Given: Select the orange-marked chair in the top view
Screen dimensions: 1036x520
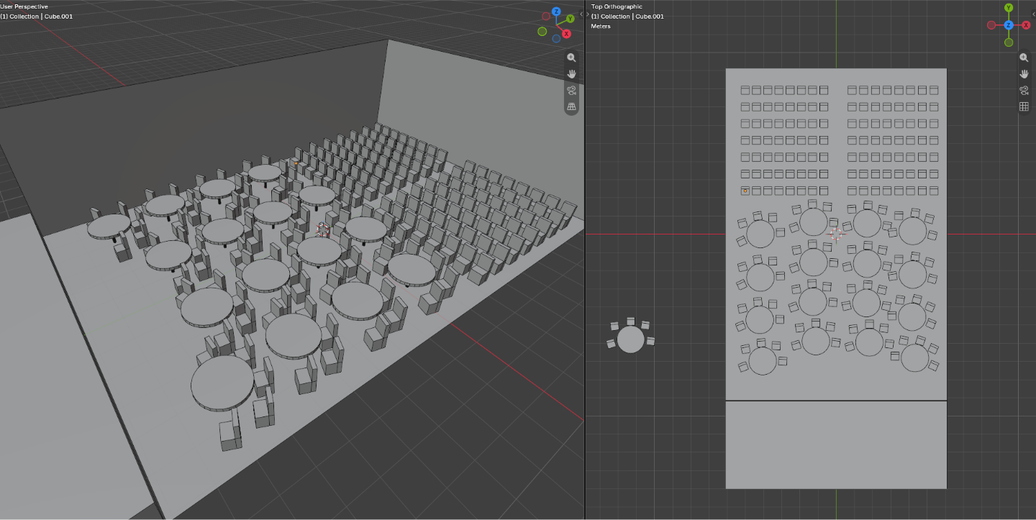Looking at the screenshot, I should [745, 191].
